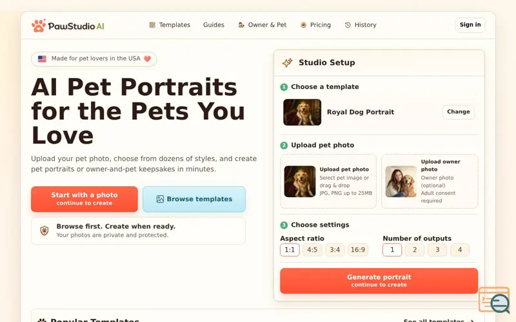Set number of outputs to 2
Image resolution: width=516 pixels, height=322 pixels.
pyautogui.click(x=415, y=250)
